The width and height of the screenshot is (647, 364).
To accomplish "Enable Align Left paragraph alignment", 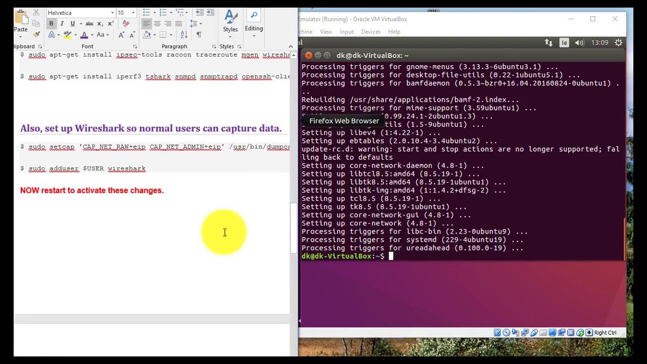I will pyautogui.click(x=147, y=24).
